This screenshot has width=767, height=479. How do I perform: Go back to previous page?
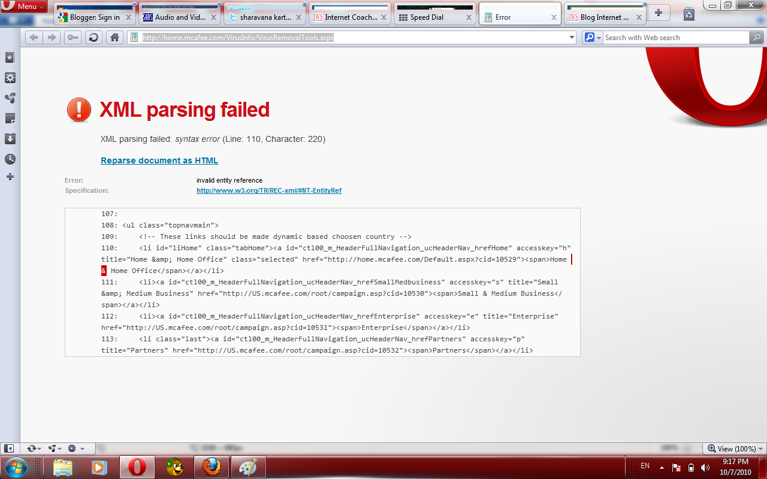pos(34,38)
